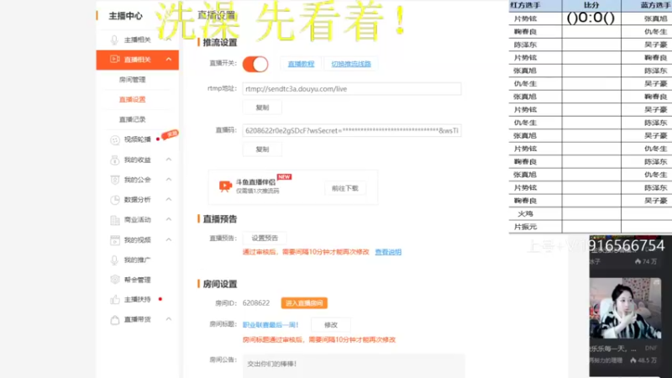Screen dimensions: 672x378
Task: Click the 设置预告 button
Action: click(265, 238)
